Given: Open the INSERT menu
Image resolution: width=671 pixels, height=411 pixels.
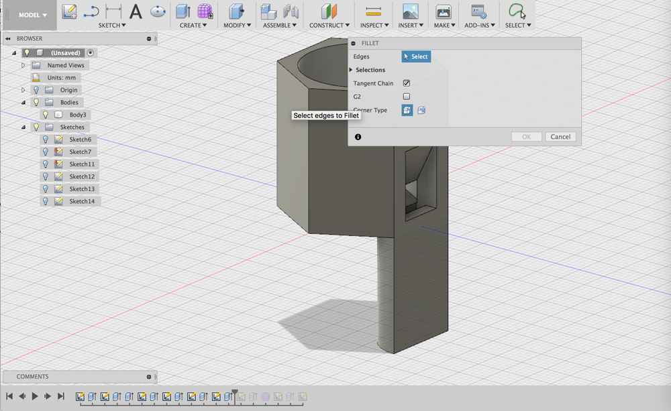Looking at the screenshot, I should click(411, 25).
